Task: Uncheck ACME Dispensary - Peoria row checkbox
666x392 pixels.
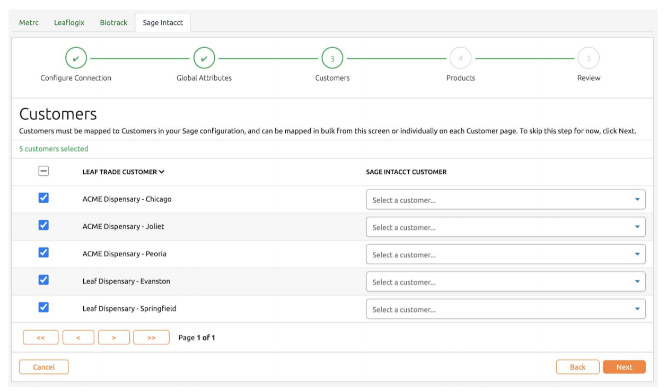Action: (x=44, y=253)
